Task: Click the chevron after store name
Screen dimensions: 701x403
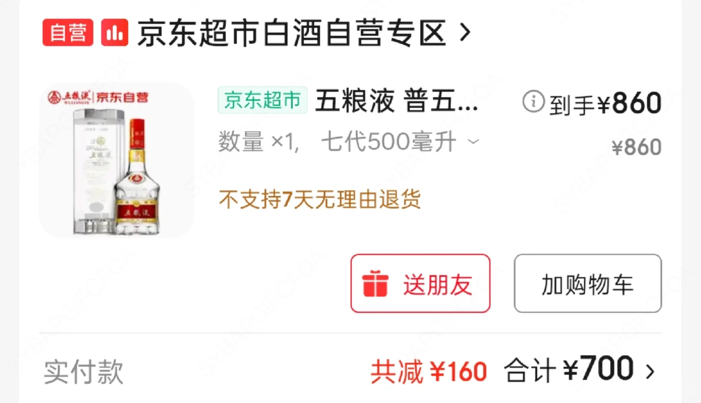Action: point(465,32)
